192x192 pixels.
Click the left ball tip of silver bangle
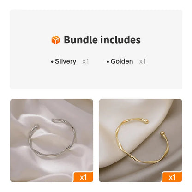pyautogui.click(x=36, y=127)
